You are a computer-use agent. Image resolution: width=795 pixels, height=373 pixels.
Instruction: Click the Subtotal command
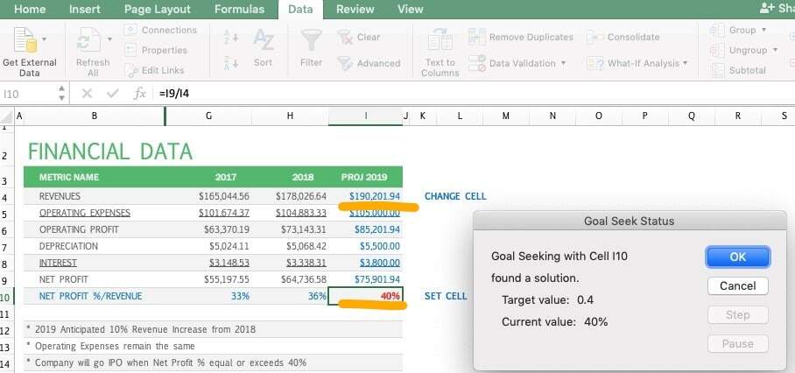point(738,70)
